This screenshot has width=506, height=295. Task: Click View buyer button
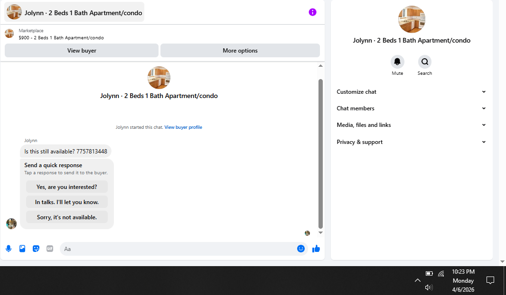82,51
